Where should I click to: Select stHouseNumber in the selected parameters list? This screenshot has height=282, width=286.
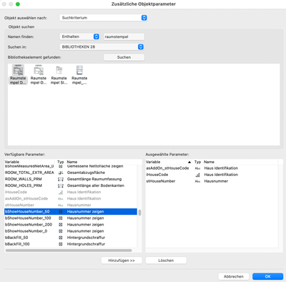coord(212,181)
